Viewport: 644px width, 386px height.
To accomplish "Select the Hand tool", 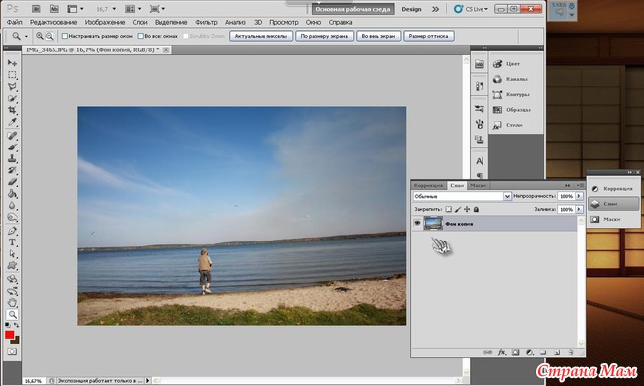I will [x=12, y=303].
